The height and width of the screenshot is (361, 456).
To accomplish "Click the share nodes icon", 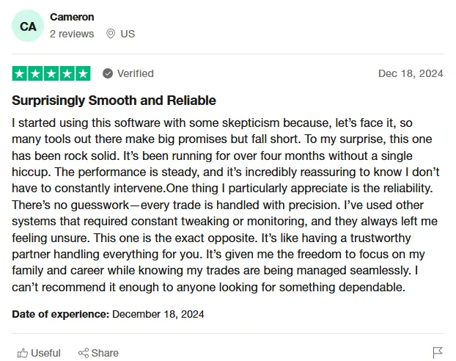I will (x=84, y=353).
